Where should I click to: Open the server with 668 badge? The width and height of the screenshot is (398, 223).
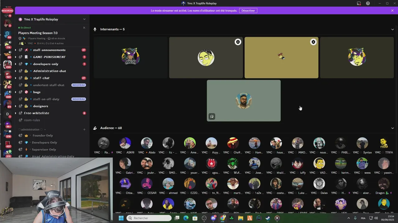coord(7,94)
